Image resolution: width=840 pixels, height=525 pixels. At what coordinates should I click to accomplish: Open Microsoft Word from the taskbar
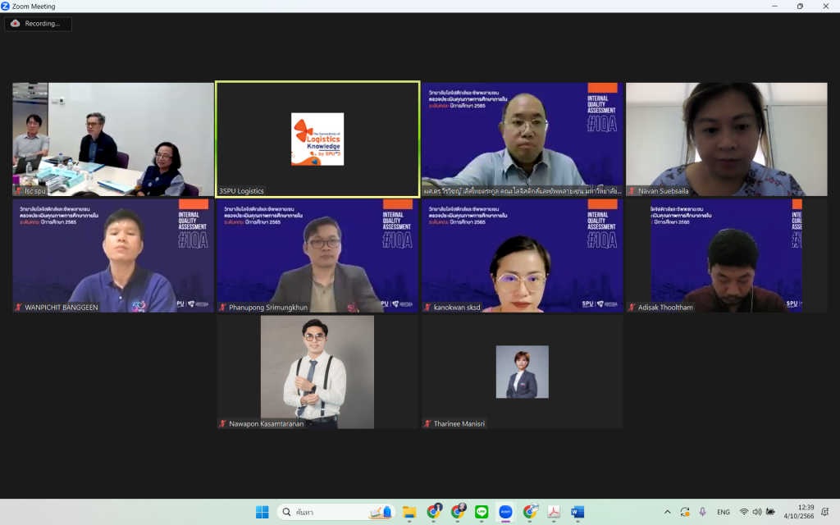click(577, 512)
